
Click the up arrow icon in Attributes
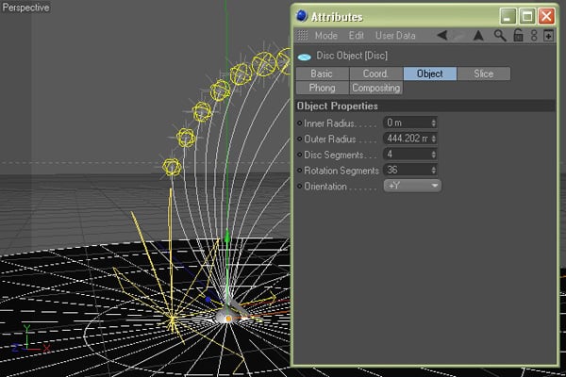pos(478,36)
